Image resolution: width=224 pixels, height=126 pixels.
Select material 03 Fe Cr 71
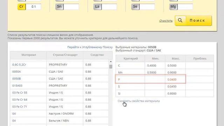point(20,107)
